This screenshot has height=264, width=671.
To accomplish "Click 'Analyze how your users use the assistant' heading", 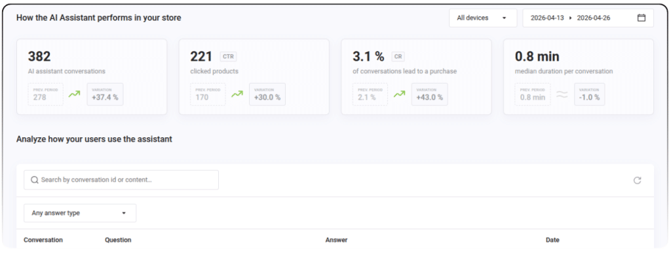I will (x=94, y=139).
